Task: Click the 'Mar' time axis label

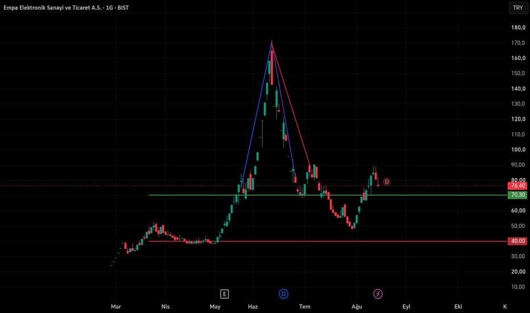Action: point(116,307)
